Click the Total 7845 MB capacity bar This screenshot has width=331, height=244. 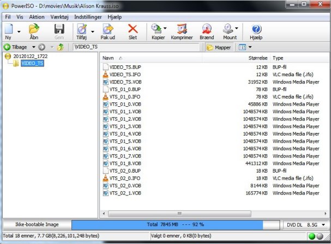176,225
